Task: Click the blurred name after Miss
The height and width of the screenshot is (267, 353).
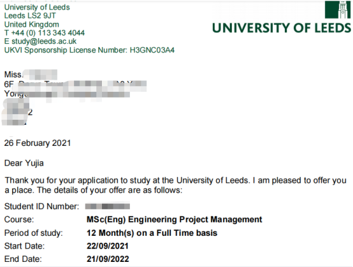Action: 40,75
